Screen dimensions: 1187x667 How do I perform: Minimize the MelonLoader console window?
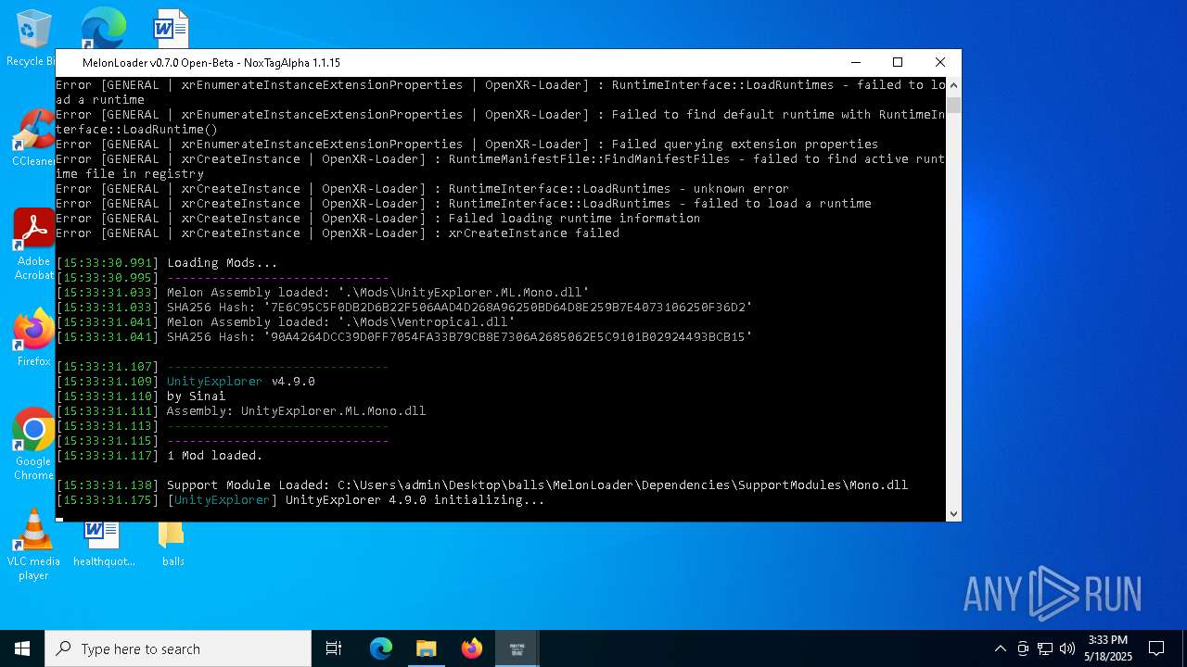click(855, 62)
